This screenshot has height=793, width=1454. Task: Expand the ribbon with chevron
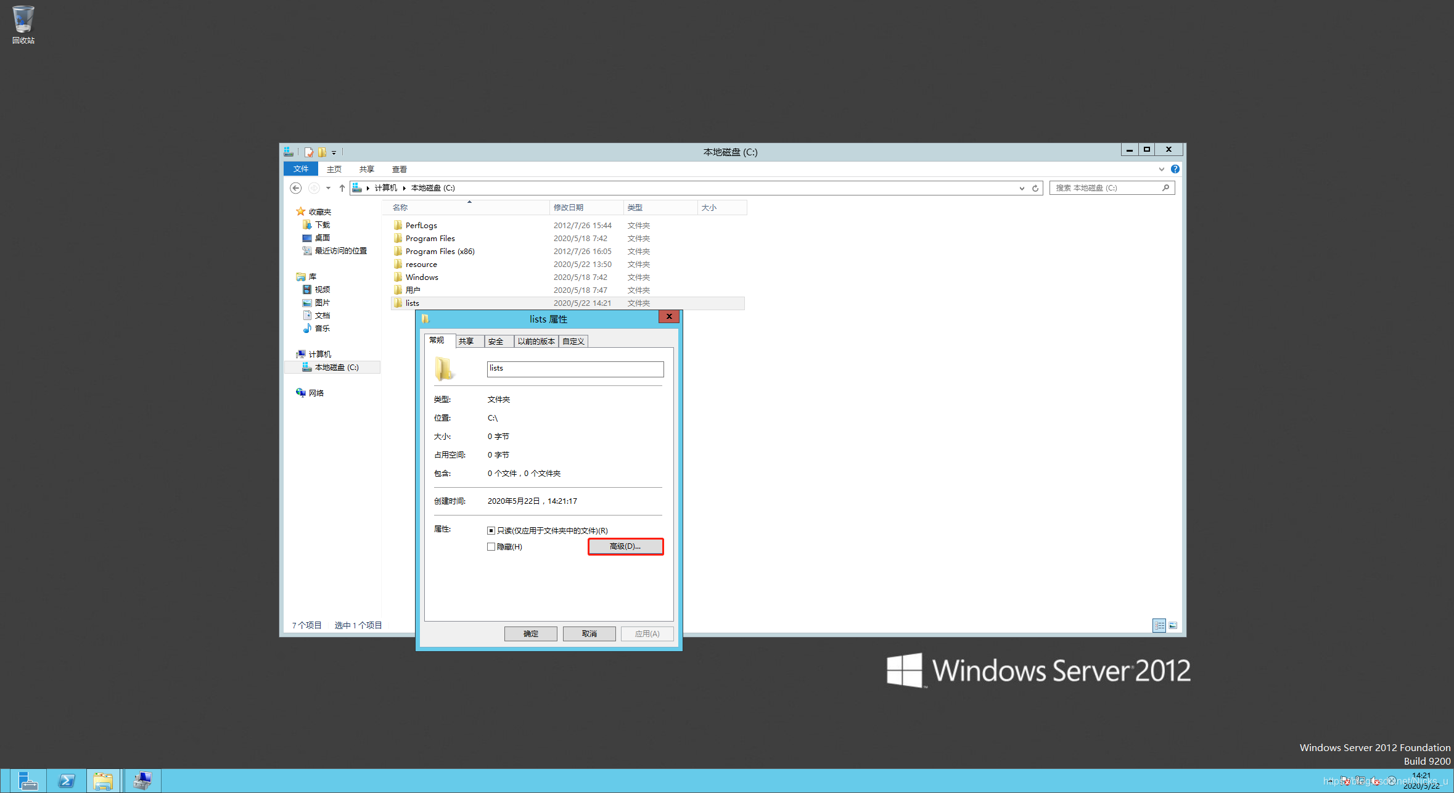coord(1162,169)
